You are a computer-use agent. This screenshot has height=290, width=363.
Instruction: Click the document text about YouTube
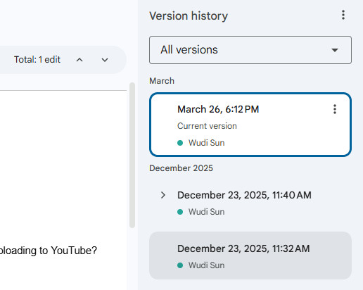pyautogui.click(x=48, y=251)
